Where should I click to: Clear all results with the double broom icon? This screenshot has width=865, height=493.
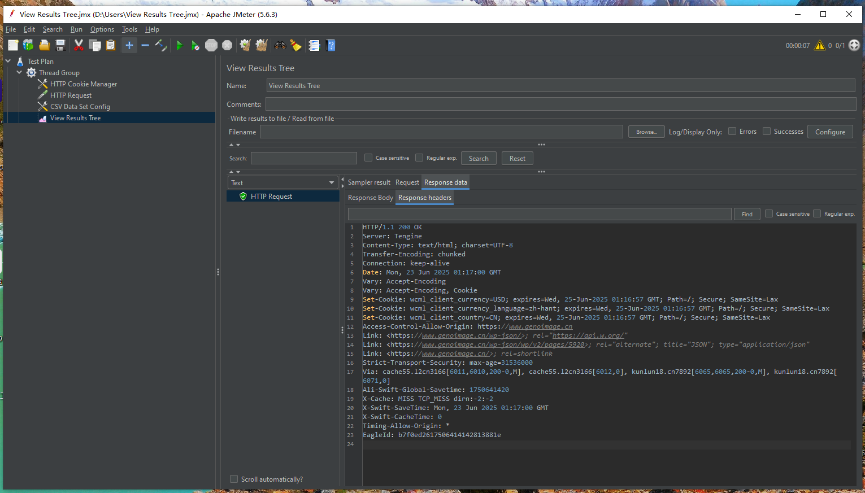(262, 45)
